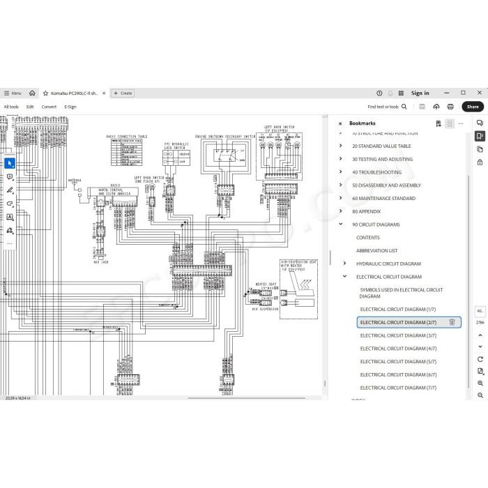Expand 60 MAINTENANCE STANDARD bookmark
This screenshot has height=488, width=488.
click(340, 198)
